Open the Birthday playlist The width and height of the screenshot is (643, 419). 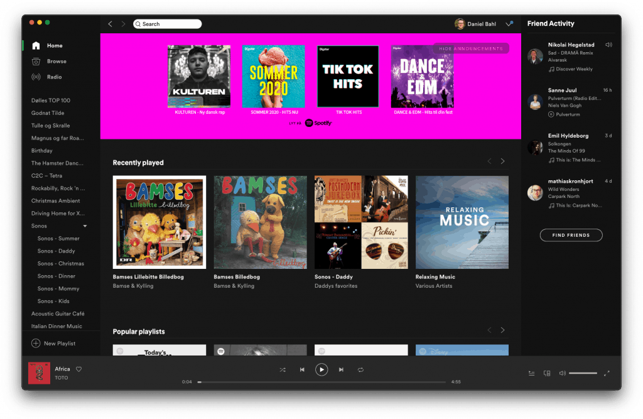tap(42, 151)
